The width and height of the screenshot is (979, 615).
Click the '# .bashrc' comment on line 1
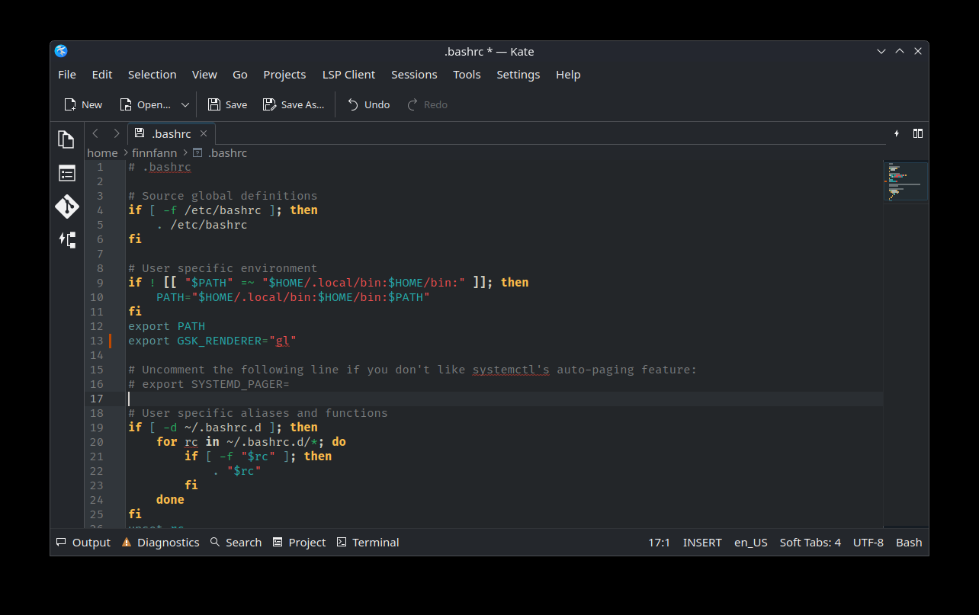[x=159, y=167]
